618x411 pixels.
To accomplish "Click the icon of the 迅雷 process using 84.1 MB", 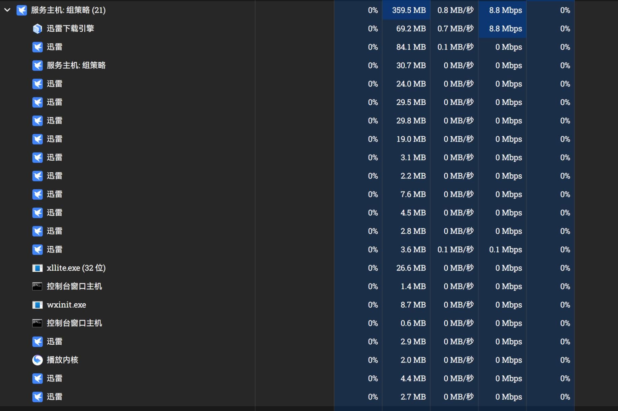I will [x=37, y=47].
